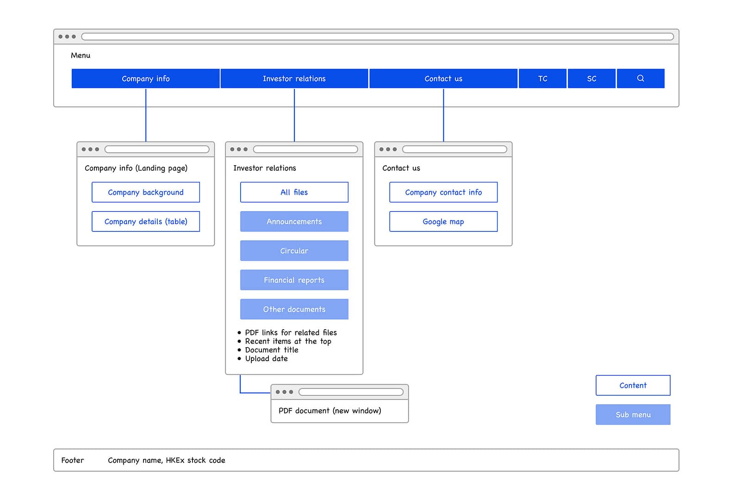Open the Investor relations menu item

coord(294,79)
